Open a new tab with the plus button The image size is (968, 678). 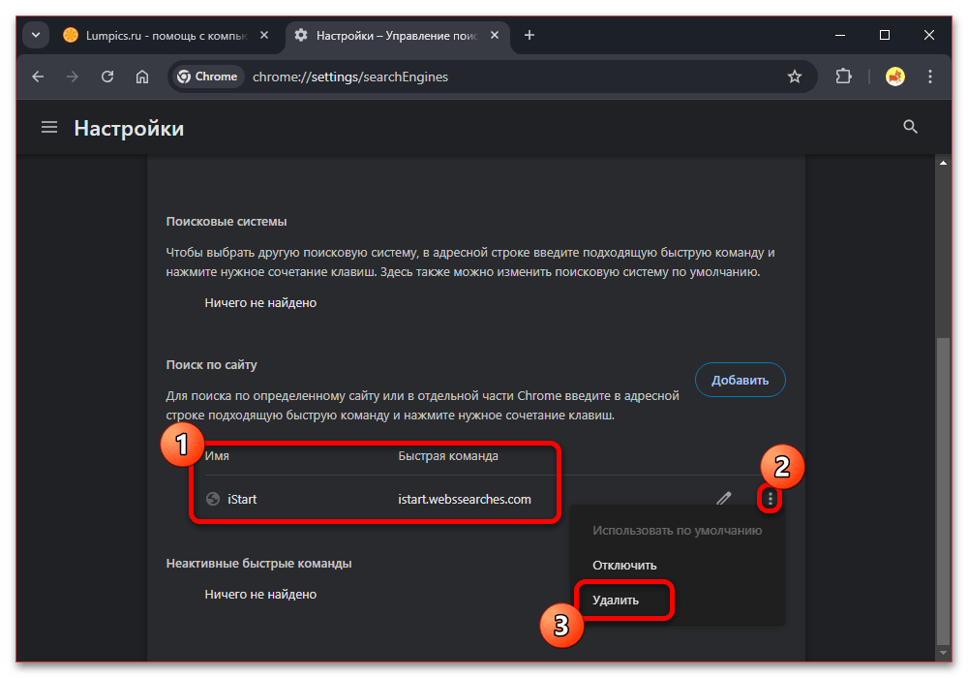529,34
